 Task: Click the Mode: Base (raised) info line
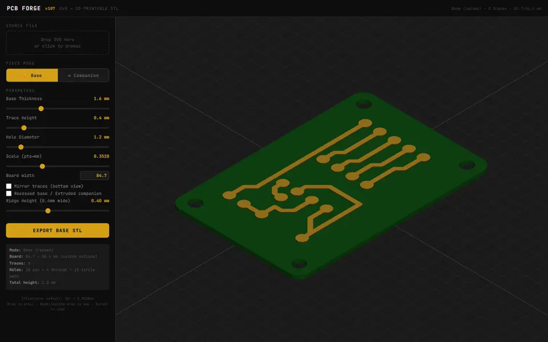[31, 250]
